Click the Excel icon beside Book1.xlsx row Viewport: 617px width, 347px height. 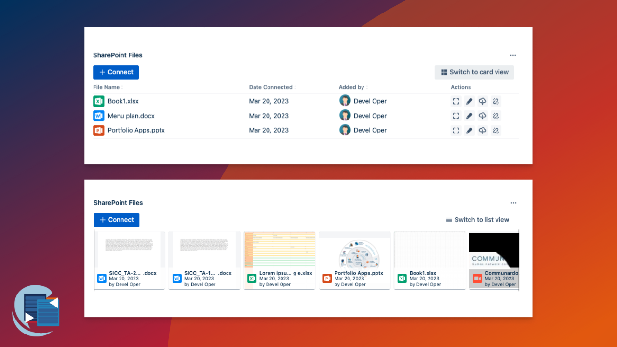click(x=98, y=101)
